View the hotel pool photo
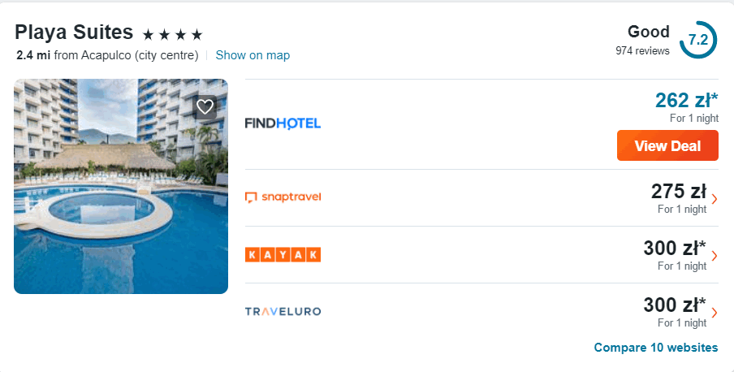Screen dimensions: 734x372 [x=121, y=187]
